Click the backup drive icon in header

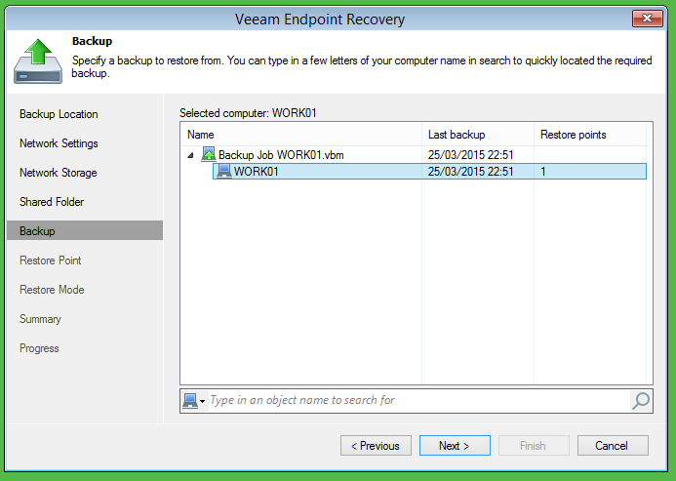pos(38,61)
